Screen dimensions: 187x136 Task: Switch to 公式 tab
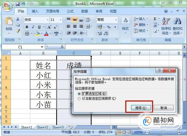point(70,11)
